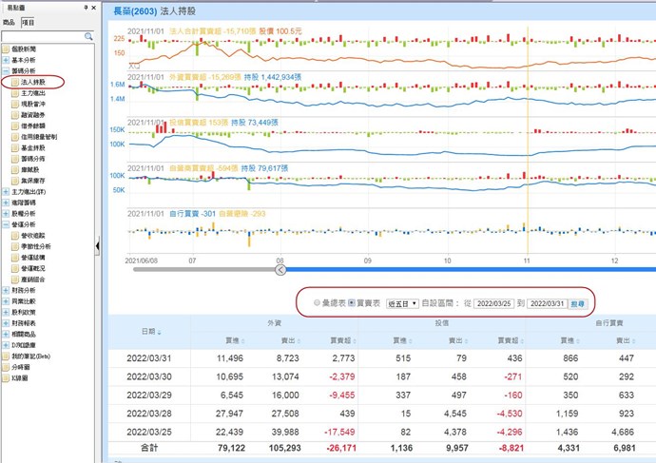Screen dimensions: 656x463
Task: Click the search magnifier icon in sidebar
Action: 87,36
